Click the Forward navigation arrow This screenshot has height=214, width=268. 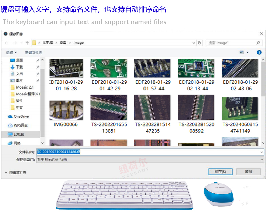(x=15, y=43)
